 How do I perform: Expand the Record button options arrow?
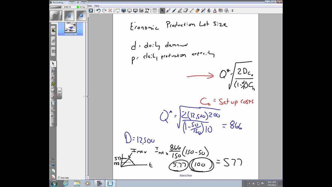pos(61,16)
